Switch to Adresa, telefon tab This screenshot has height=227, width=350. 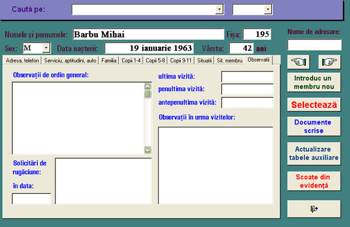pyautogui.click(x=22, y=61)
